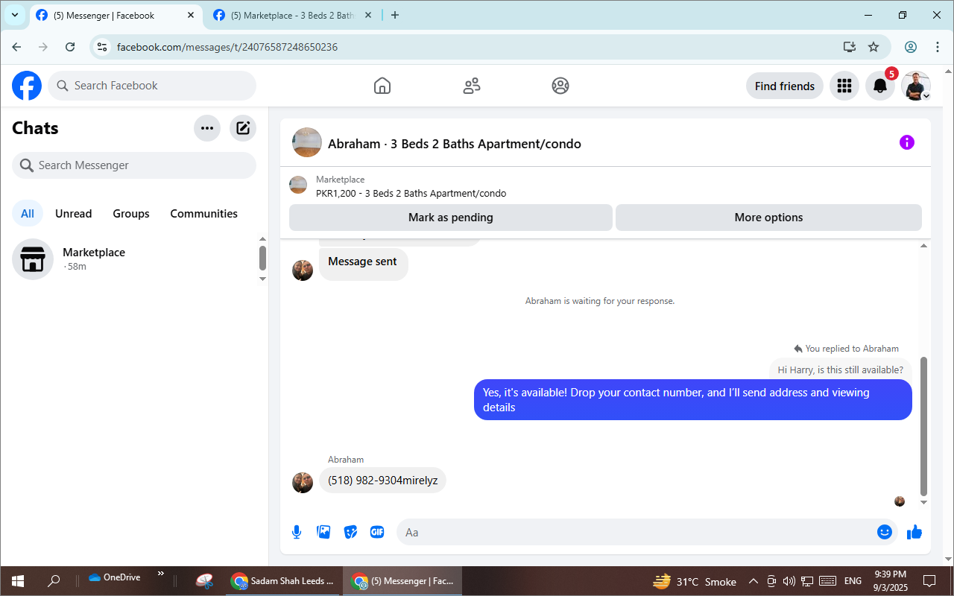
Task: Select the phone number message from Abraham
Action: 382,481
